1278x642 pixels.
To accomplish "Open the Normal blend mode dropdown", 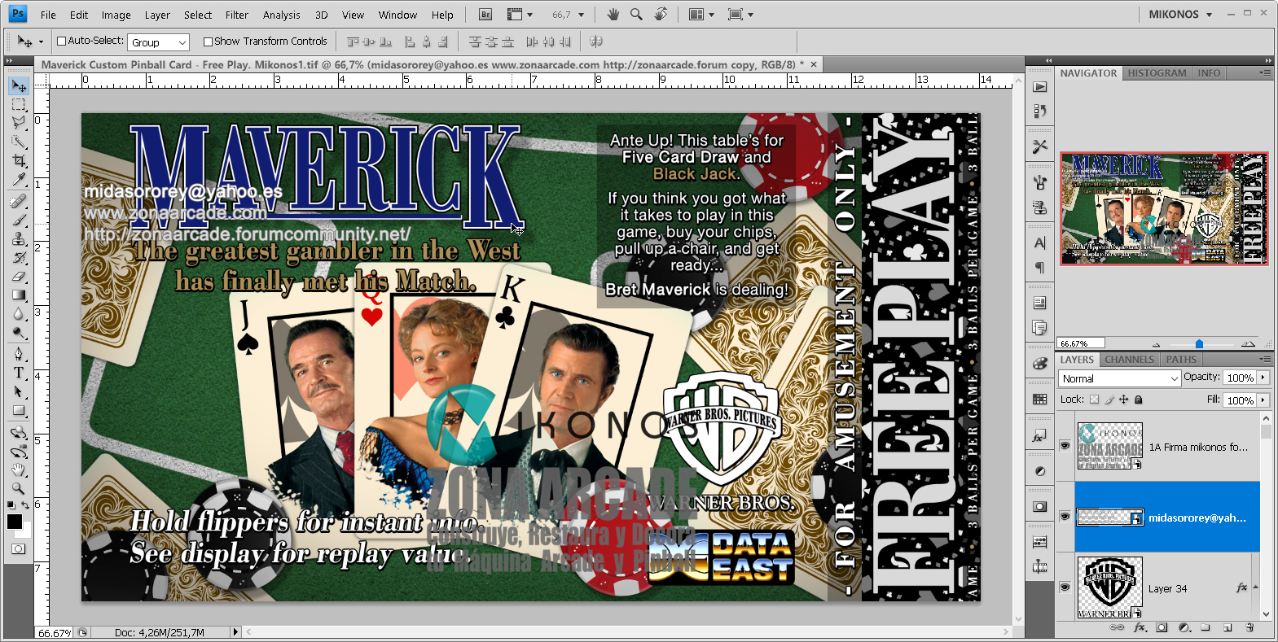I will pyautogui.click(x=1119, y=378).
